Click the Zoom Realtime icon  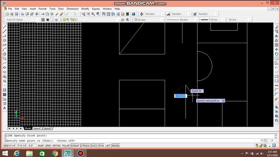point(88,14)
